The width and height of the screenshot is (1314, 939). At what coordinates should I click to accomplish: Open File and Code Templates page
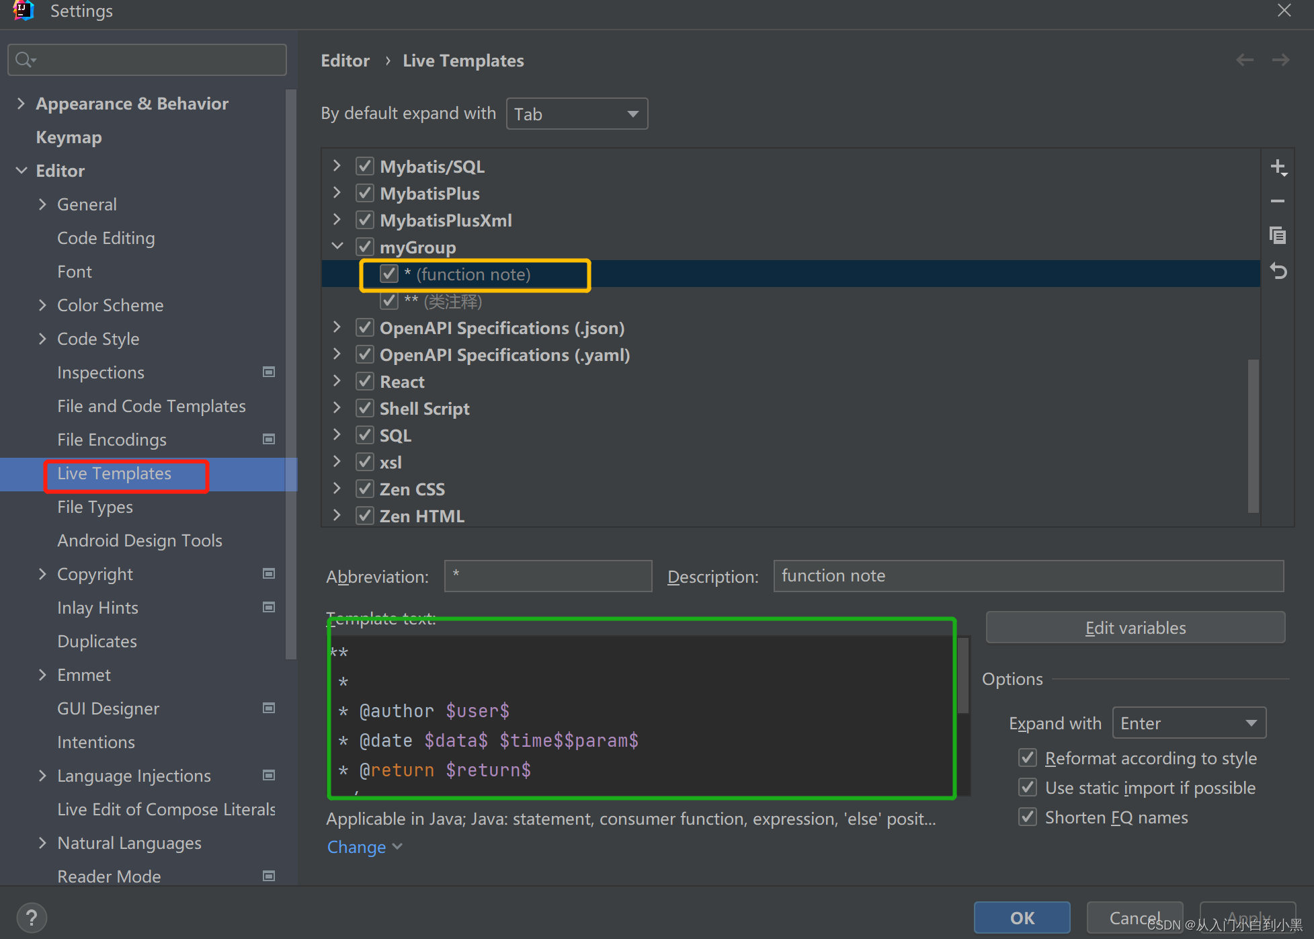click(151, 406)
